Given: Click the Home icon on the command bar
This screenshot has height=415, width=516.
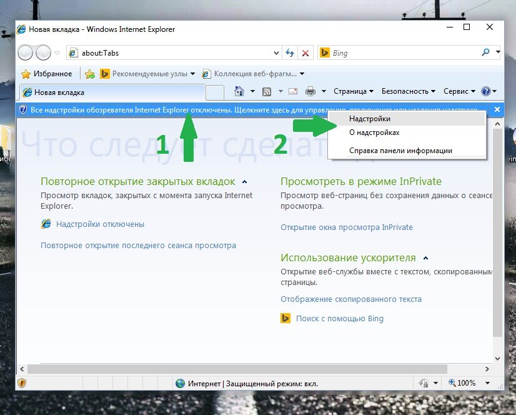Looking at the screenshot, I should [x=240, y=91].
